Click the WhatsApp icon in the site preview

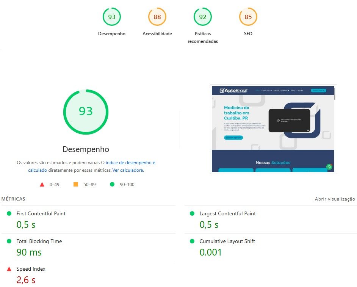click(x=329, y=167)
